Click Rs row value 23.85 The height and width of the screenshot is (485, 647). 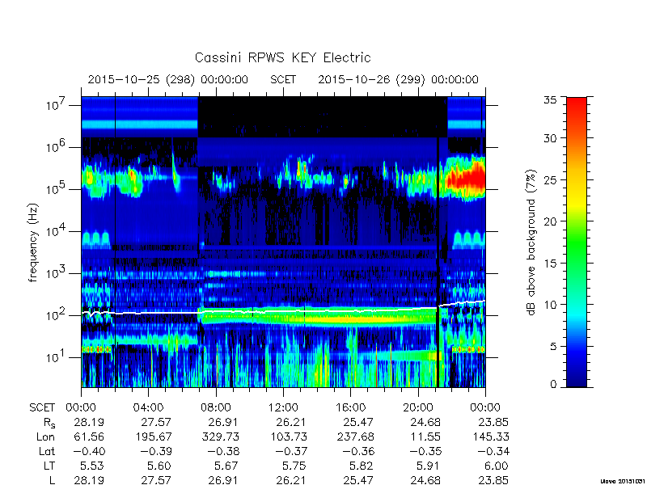coord(493,422)
